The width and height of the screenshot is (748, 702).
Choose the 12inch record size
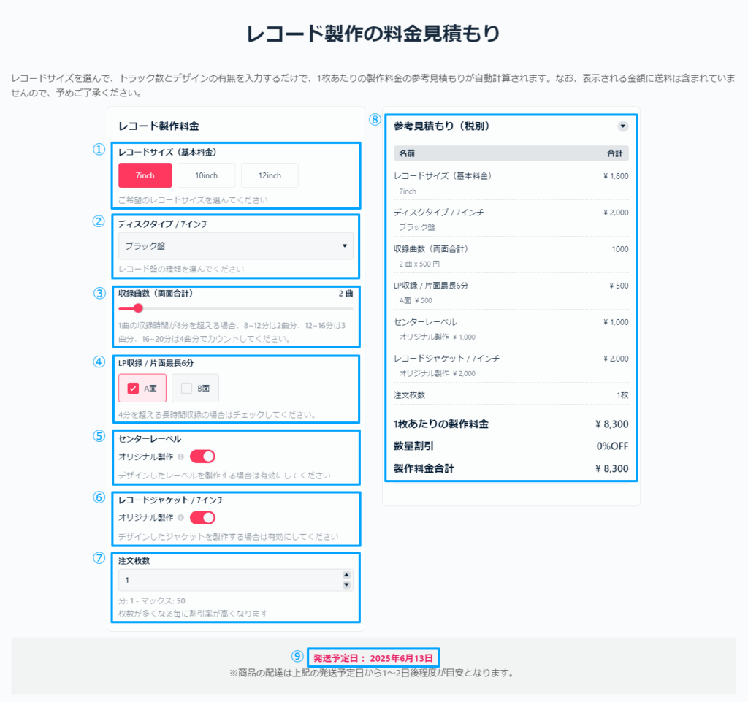pos(269,175)
